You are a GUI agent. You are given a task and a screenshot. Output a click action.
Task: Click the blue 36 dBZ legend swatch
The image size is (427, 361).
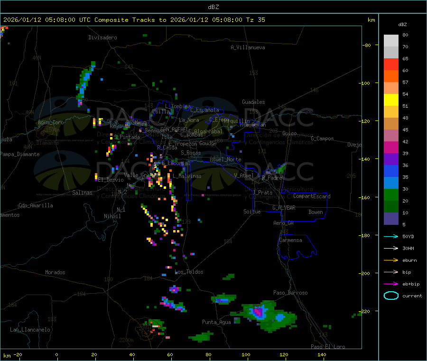(391, 171)
